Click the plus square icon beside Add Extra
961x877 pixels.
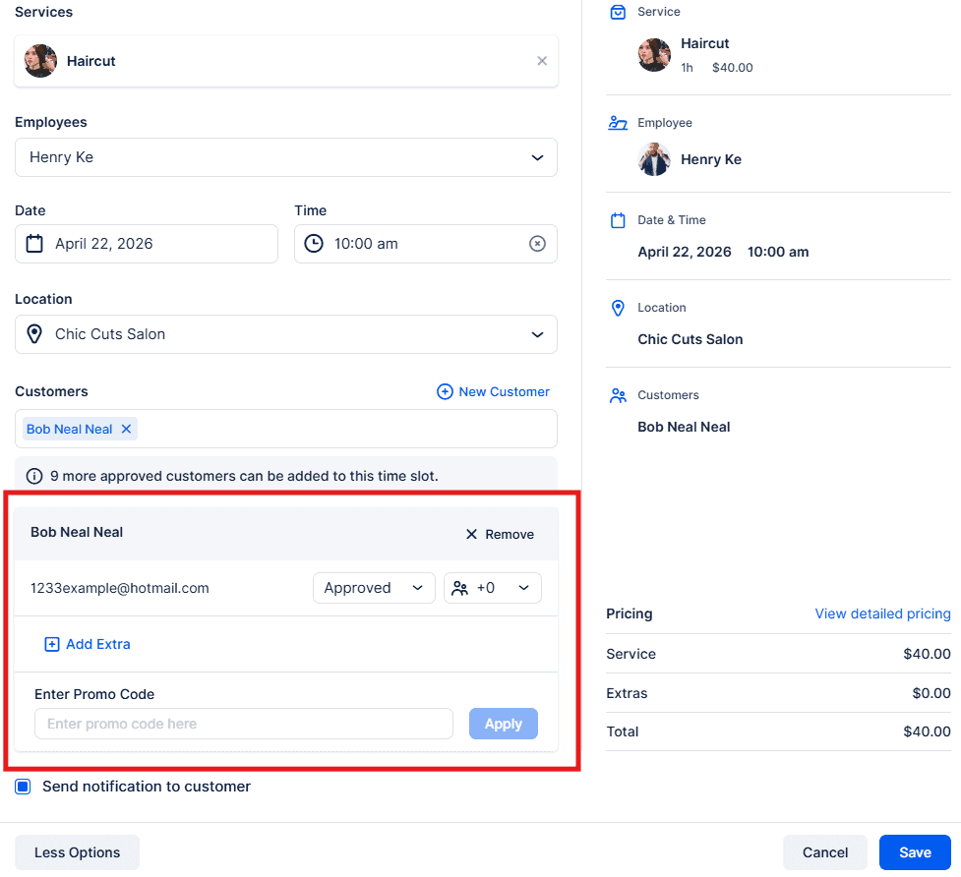(x=52, y=644)
